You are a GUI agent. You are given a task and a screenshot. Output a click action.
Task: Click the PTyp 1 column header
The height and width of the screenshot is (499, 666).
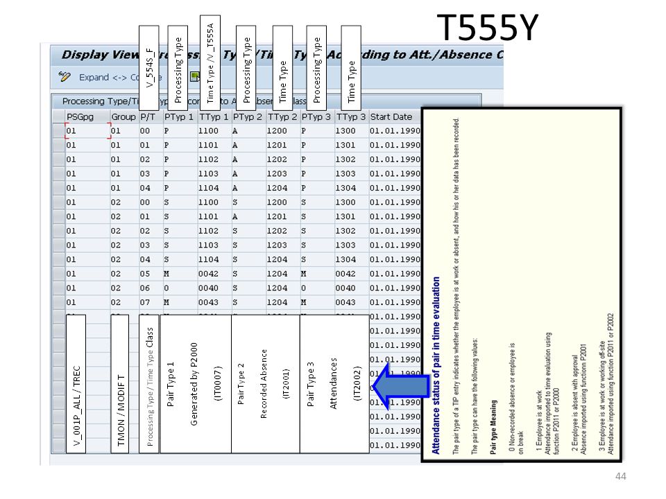coord(180,116)
